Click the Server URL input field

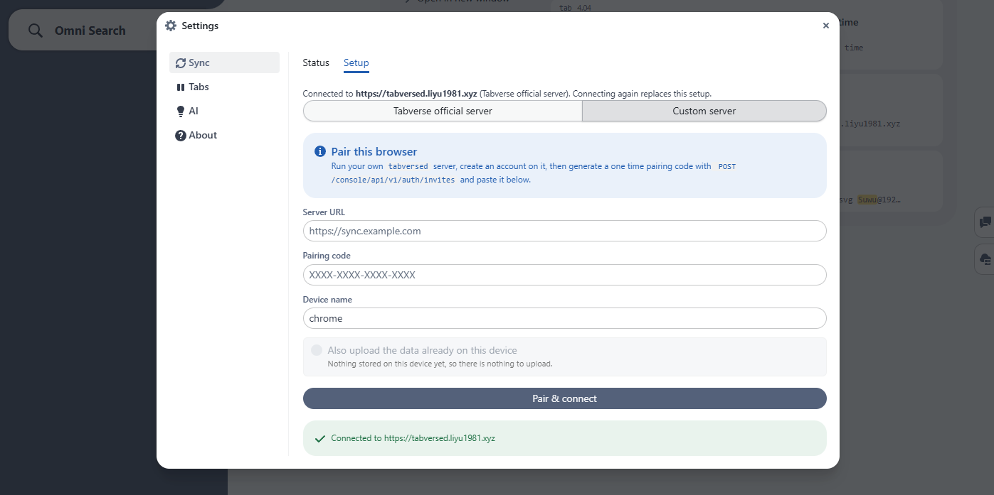(564, 231)
